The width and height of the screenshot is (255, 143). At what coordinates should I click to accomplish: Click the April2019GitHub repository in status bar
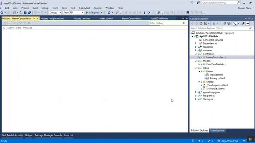coord(228,141)
